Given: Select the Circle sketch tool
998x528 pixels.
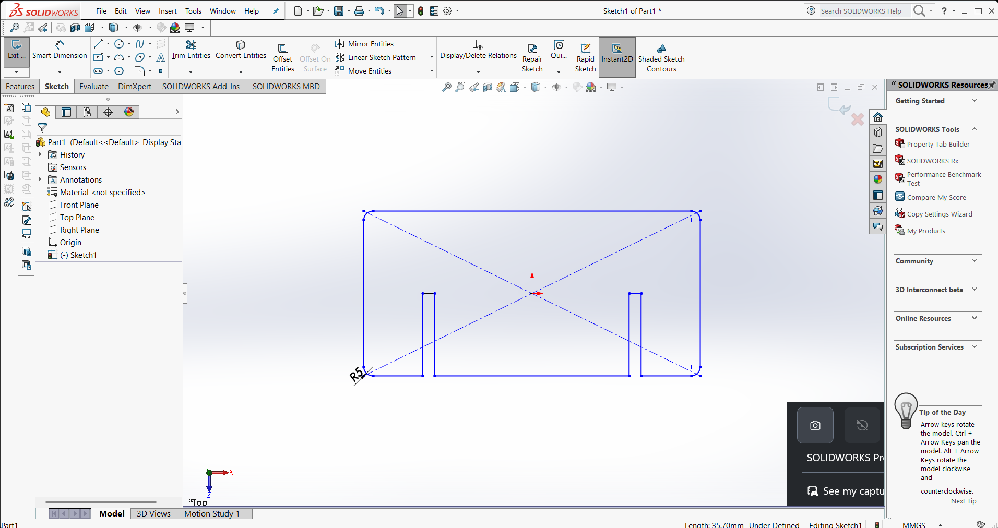Looking at the screenshot, I should [119, 44].
